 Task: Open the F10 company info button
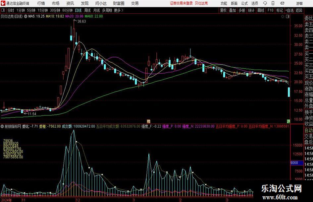coord(270,10)
